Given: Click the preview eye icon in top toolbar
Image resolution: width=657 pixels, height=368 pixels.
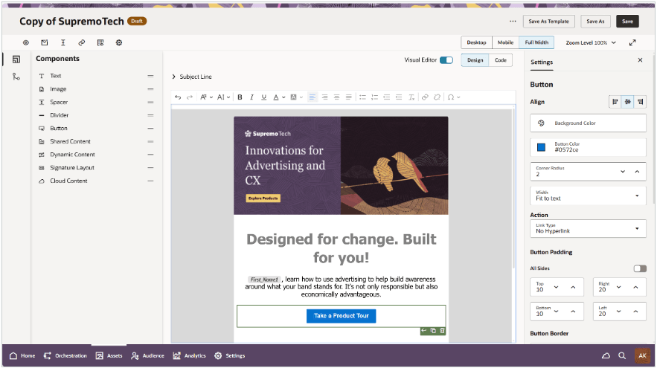Looking at the screenshot, I should (26, 42).
